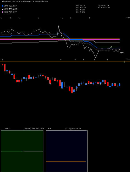
Task: Click the MACD (12,26,9) values text
Action: [34, 129]
